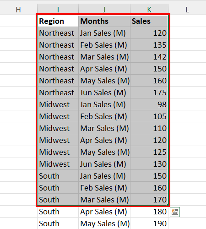The width and height of the screenshot is (206, 229).
Task: Select the cell with value 105
Action: pyautogui.click(x=149, y=116)
